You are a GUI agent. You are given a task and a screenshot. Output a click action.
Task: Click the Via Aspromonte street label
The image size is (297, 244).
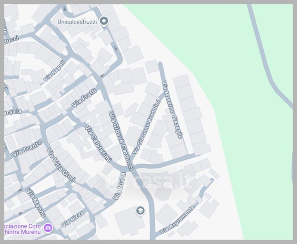click(x=177, y=220)
